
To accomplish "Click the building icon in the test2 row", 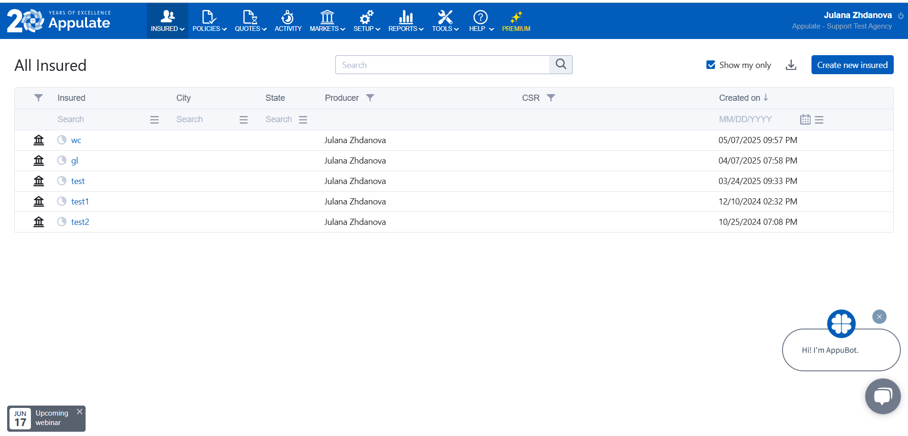I will (39, 222).
